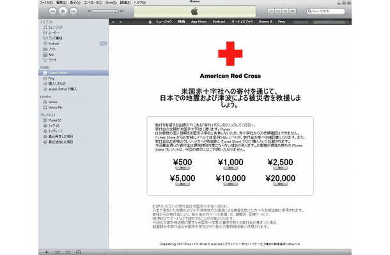Image resolution: width=390 pixels, height=255 pixels.
Task: Open the About Us footer link
Action: pyautogui.click(x=294, y=244)
